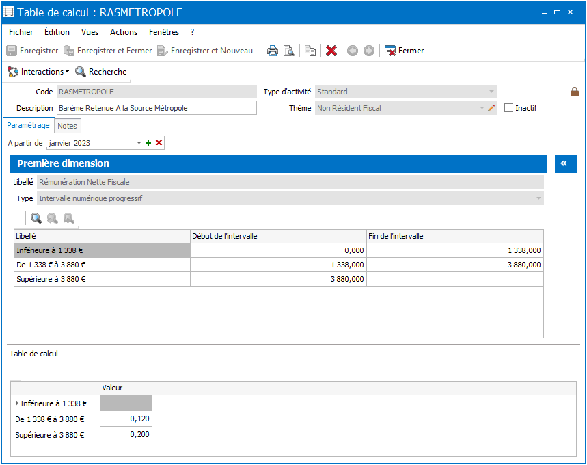Click the Fermer button
The image size is (587, 465).
coord(405,51)
